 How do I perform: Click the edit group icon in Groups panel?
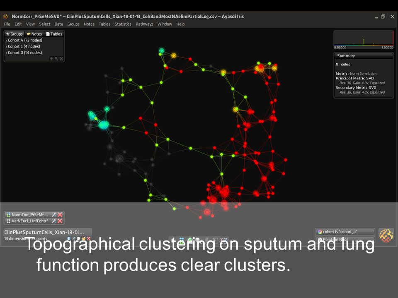pyautogui.click(x=56, y=59)
